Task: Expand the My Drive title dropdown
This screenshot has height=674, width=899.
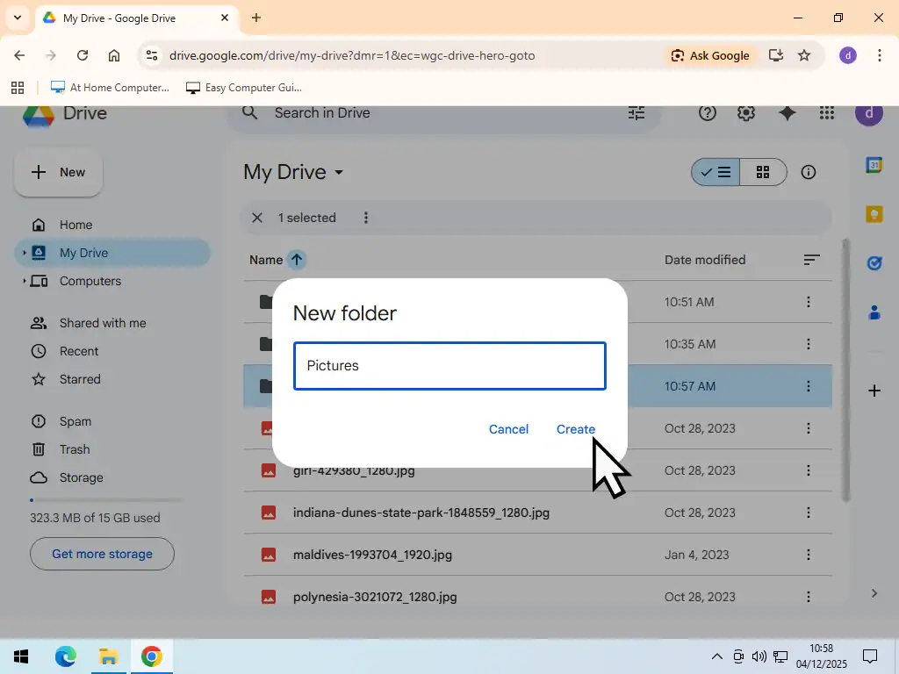Action: click(339, 173)
